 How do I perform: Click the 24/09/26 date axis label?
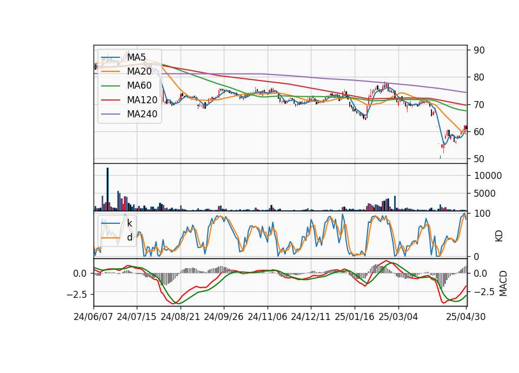point(223,317)
